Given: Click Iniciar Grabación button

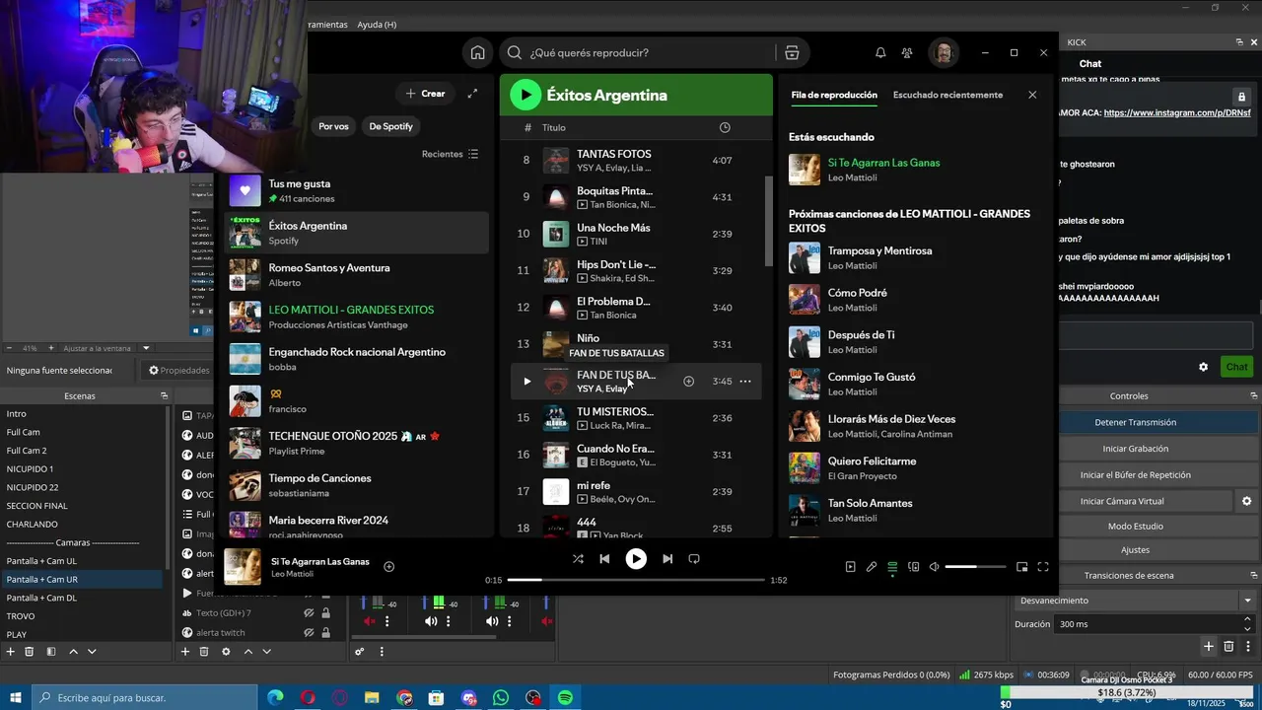Looking at the screenshot, I should (x=1135, y=449).
